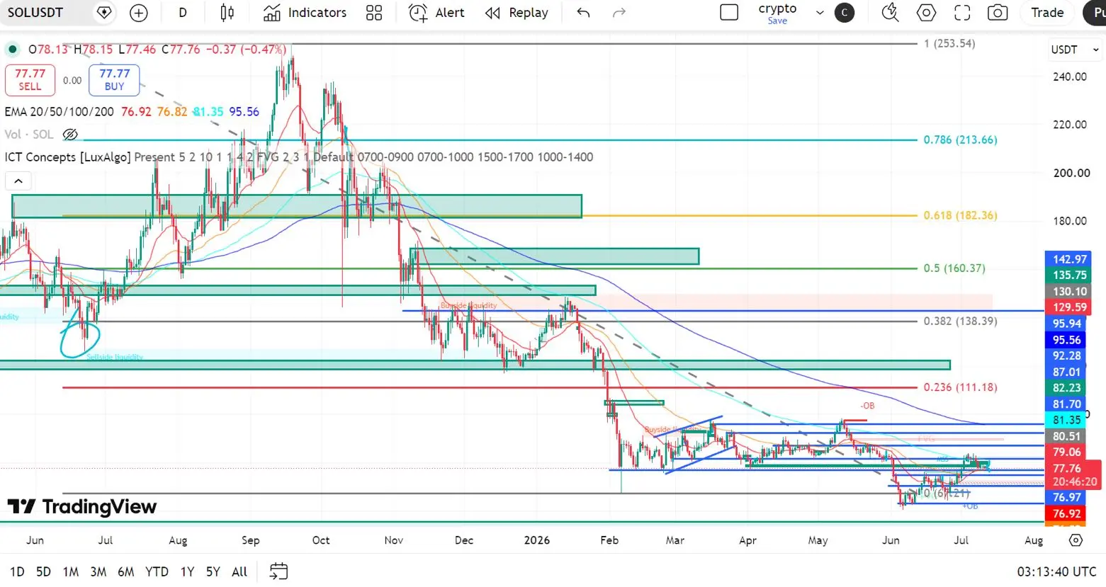Select the 1Y date range
Screen dimensions: 1106x587
[x=187, y=571]
